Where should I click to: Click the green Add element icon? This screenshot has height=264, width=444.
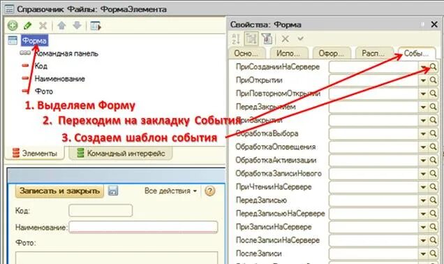coord(13,26)
